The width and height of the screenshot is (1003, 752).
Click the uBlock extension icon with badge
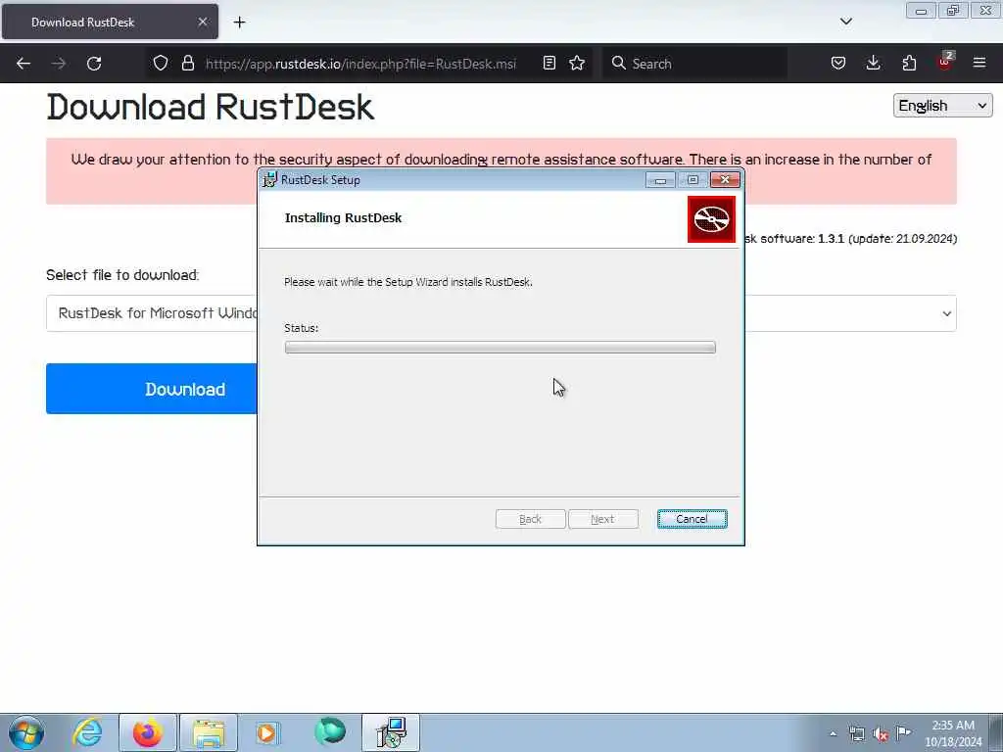(x=945, y=62)
